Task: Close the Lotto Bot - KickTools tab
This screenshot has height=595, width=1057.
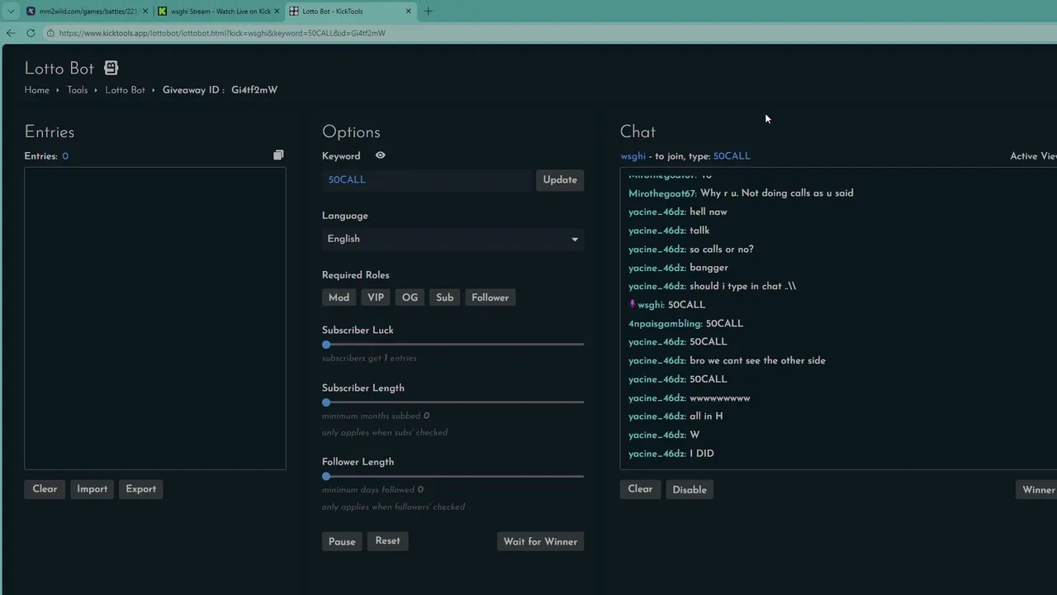Action: click(408, 12)
